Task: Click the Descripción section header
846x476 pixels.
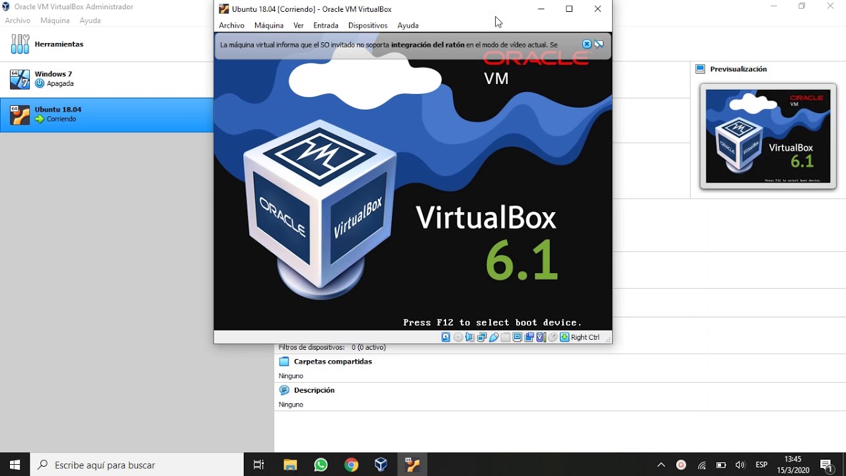Action: 314,390
